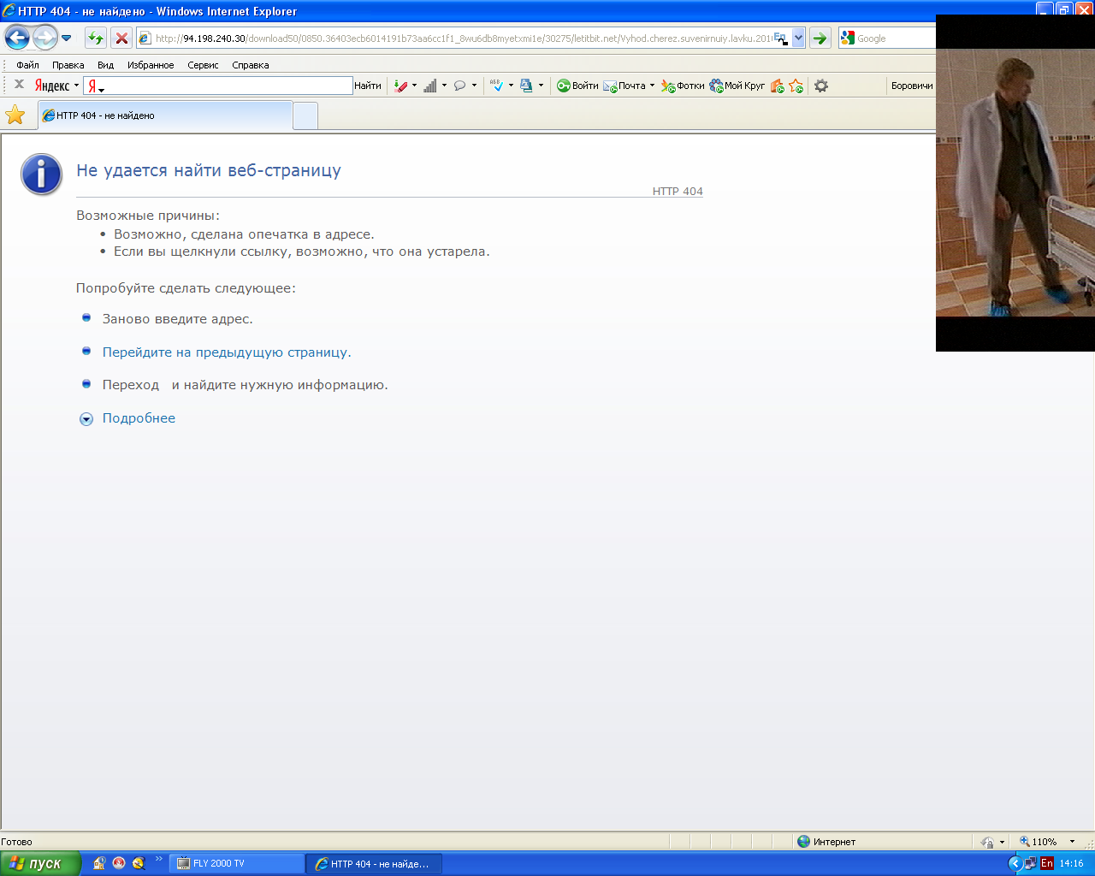Screen dimensions: 1095x876
Task: Click the Yandex toolbar settings gear icon
Action: click(821, 86)
